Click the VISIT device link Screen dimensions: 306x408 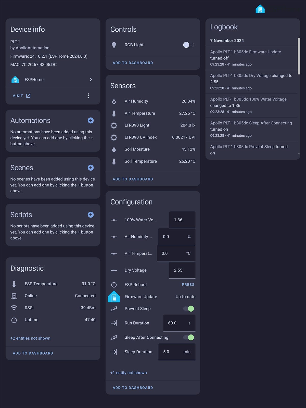21,96
